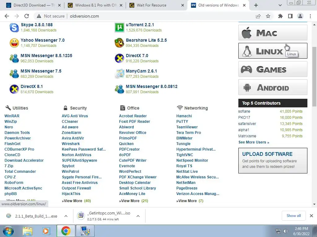Click the volume speaker tray icon
This screenshot has width=317, height=237.
[x=286, y=231]
